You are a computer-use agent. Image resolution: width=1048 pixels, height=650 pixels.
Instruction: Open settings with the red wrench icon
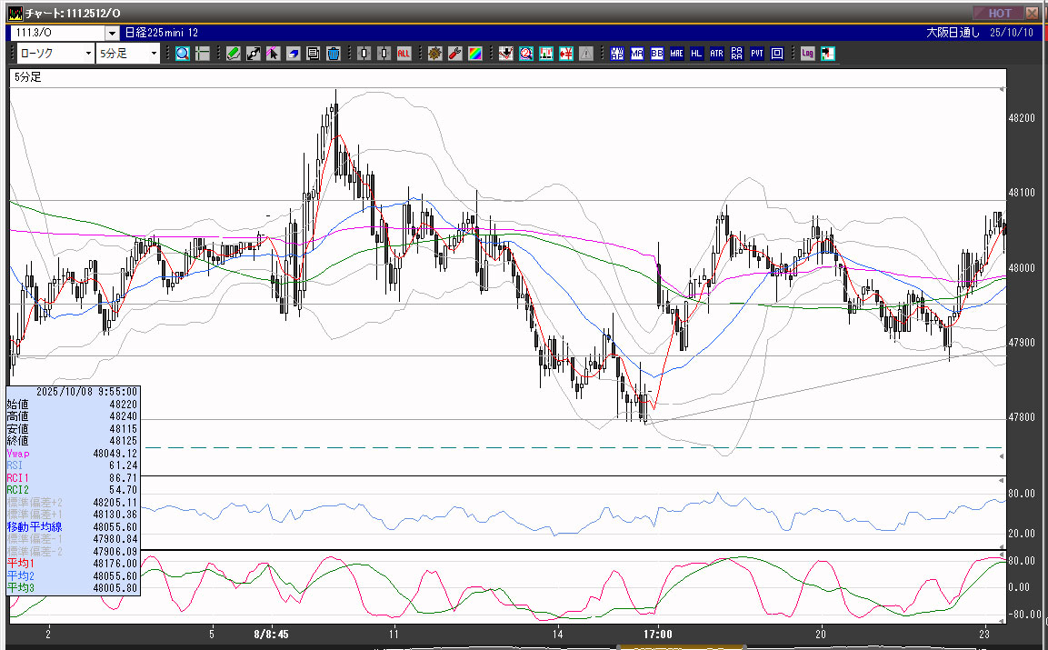tap(454, 54)
